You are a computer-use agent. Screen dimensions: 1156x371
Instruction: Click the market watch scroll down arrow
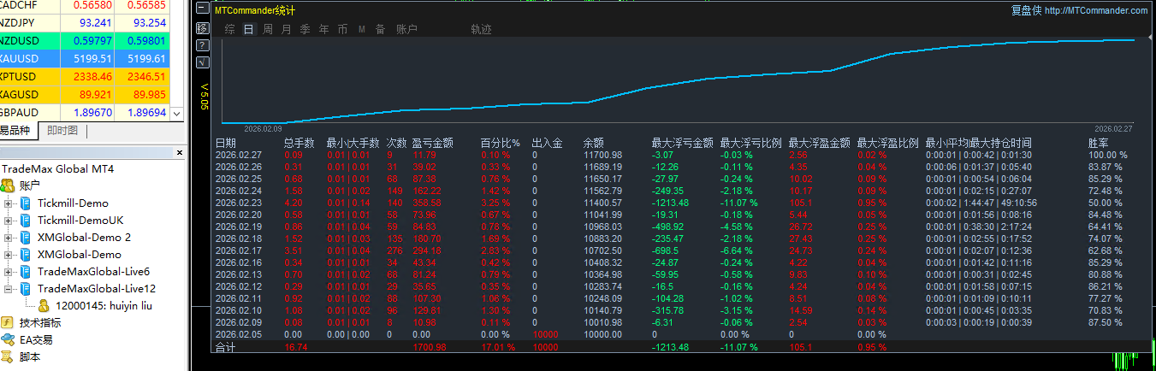coord(177,113)
